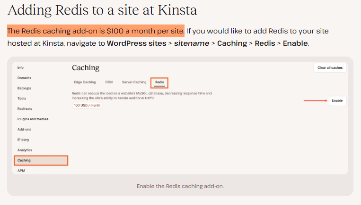Go to Backups in the sidebar
Viewport: 361px width, 205px height.
[24, 88]
